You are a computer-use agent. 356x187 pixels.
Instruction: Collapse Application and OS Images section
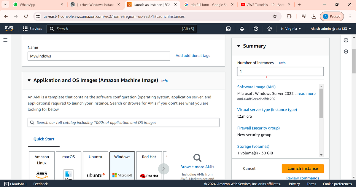coord(29,80)
